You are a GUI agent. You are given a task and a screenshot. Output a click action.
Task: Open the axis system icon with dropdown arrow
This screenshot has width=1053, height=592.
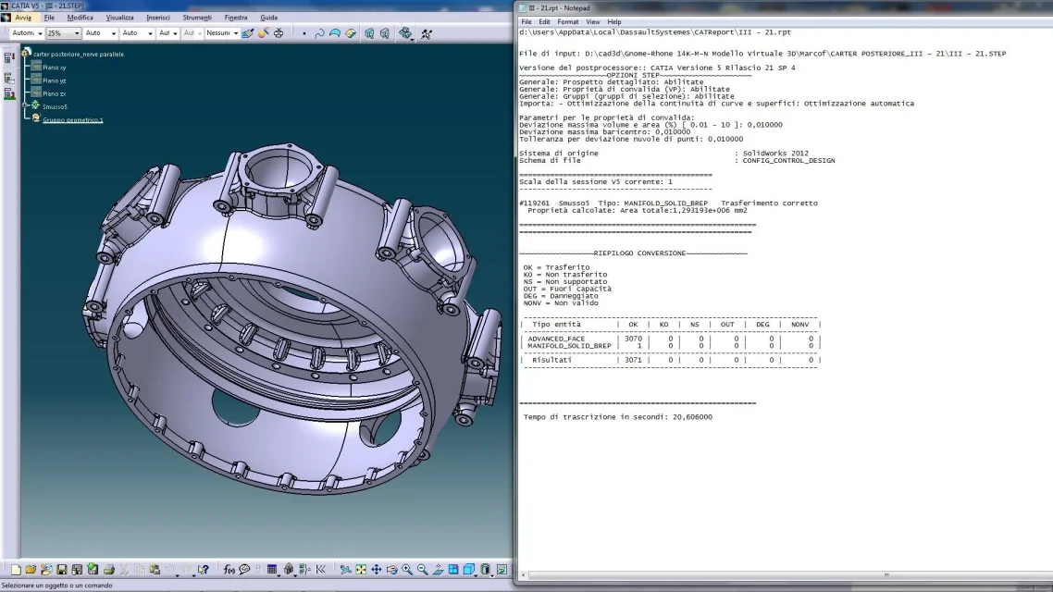coord(405,33)
